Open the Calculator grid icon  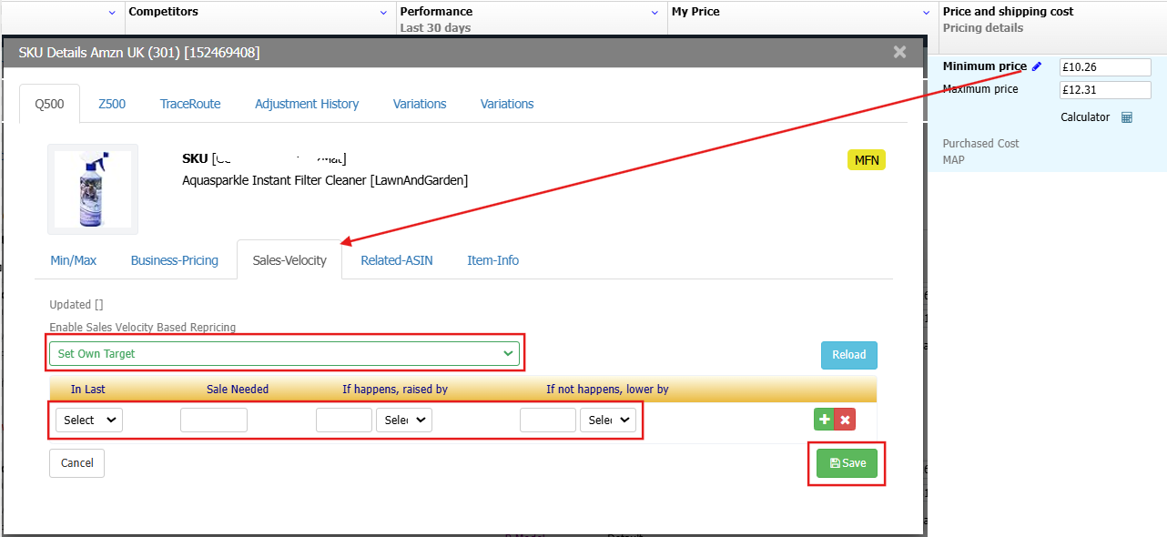(x=1127, y=117)
